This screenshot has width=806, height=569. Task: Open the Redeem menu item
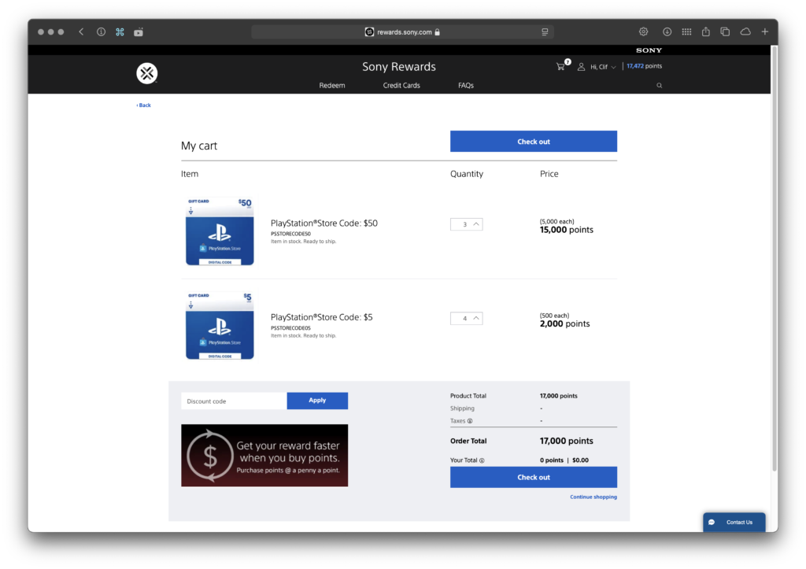tap(332, 85)
